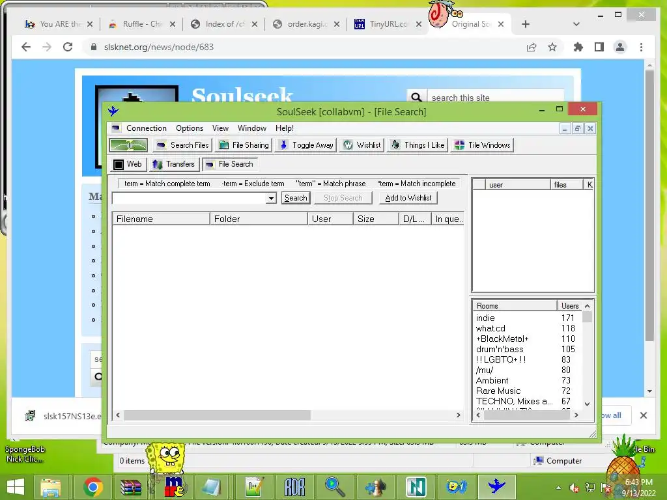Bookmark this page with star icon
Viewport: 667px width, 500px height.
point(552,47)
